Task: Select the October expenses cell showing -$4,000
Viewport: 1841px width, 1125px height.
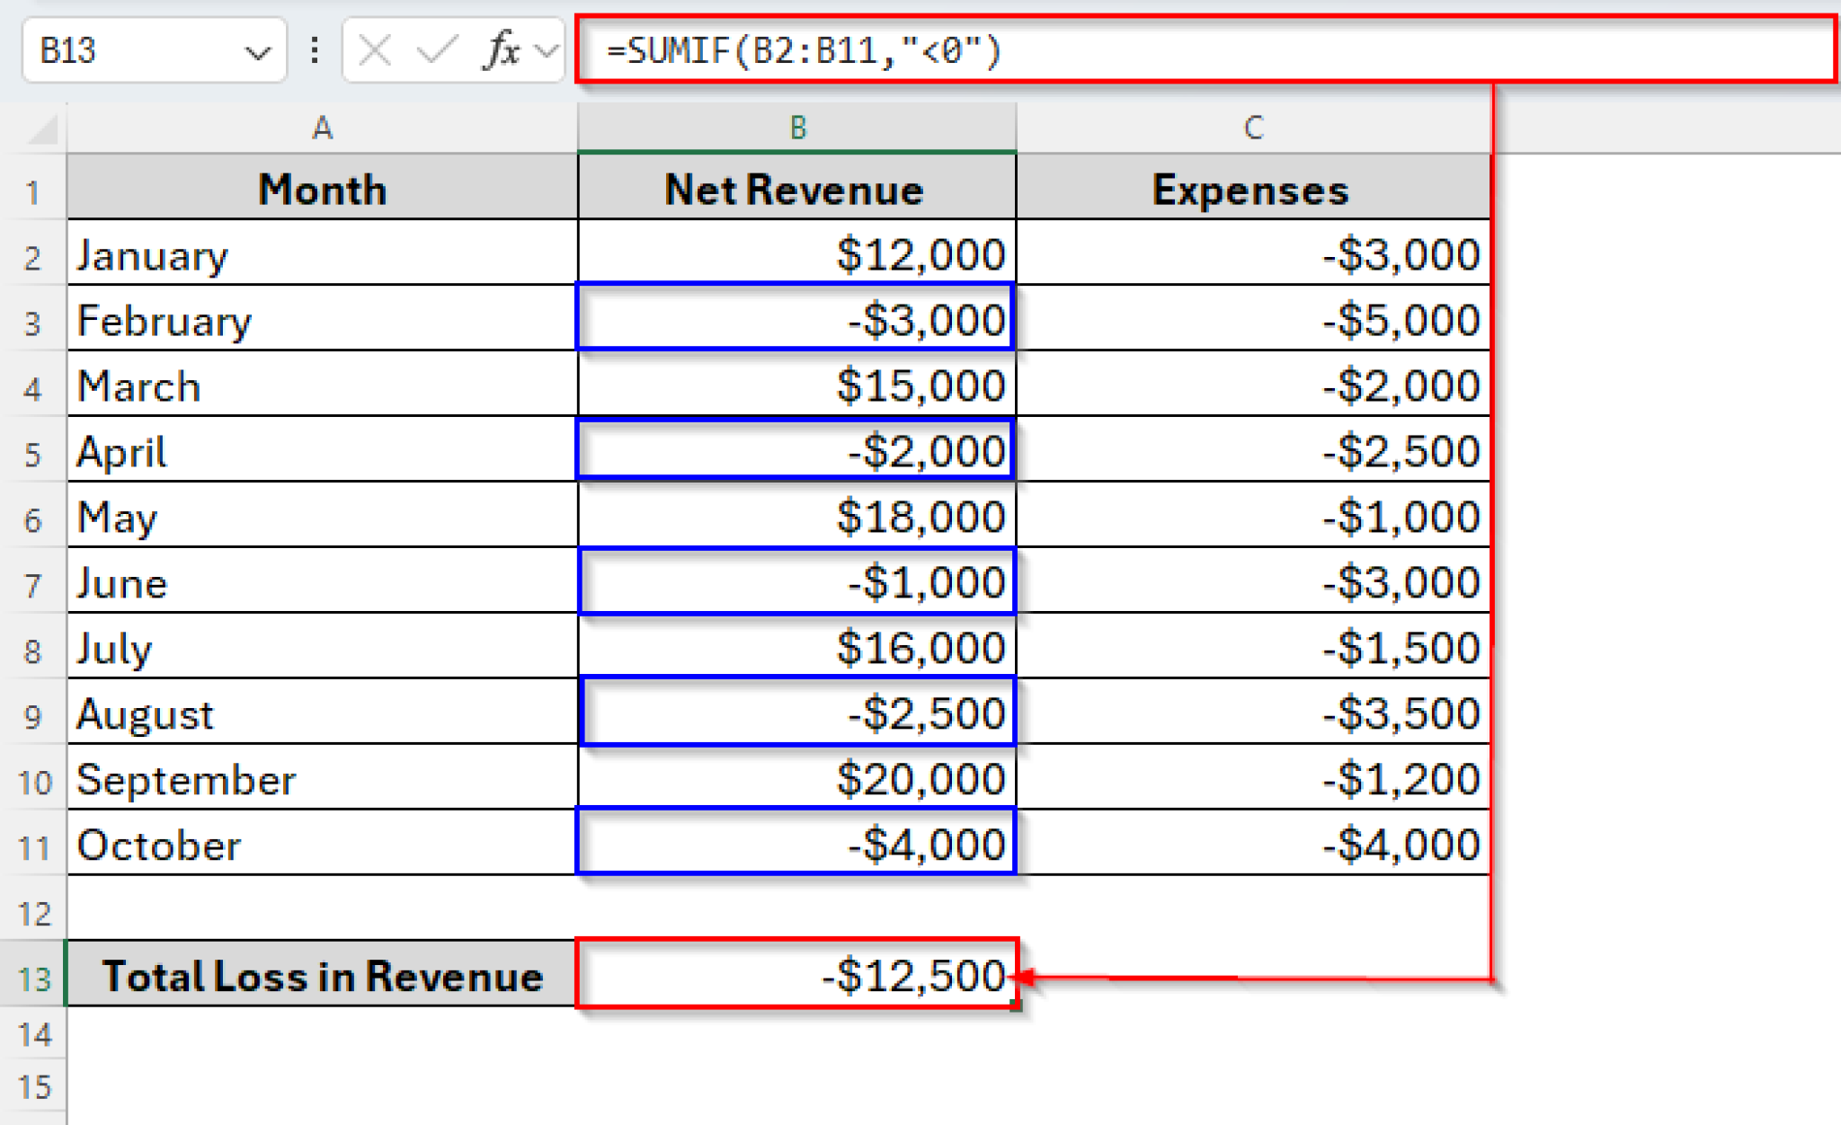Action: tap(1250, 845)
